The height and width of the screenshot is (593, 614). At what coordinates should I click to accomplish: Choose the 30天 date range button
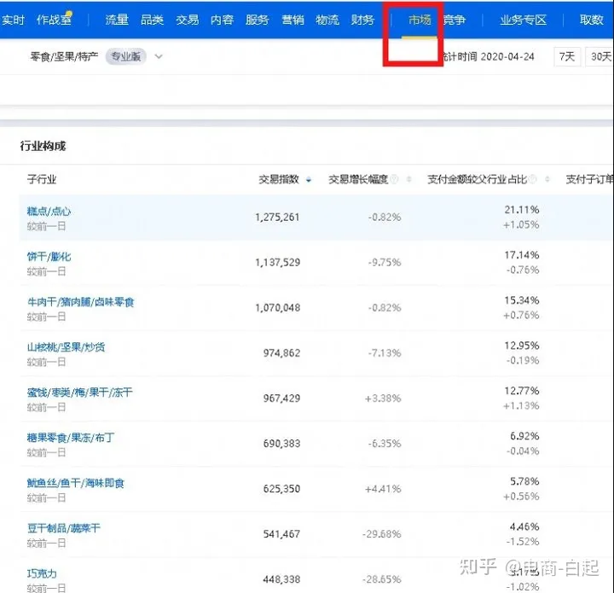coord(600,57)
